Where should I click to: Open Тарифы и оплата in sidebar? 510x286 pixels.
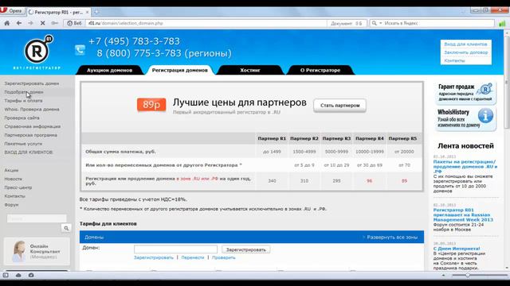[x=23, y=101]
